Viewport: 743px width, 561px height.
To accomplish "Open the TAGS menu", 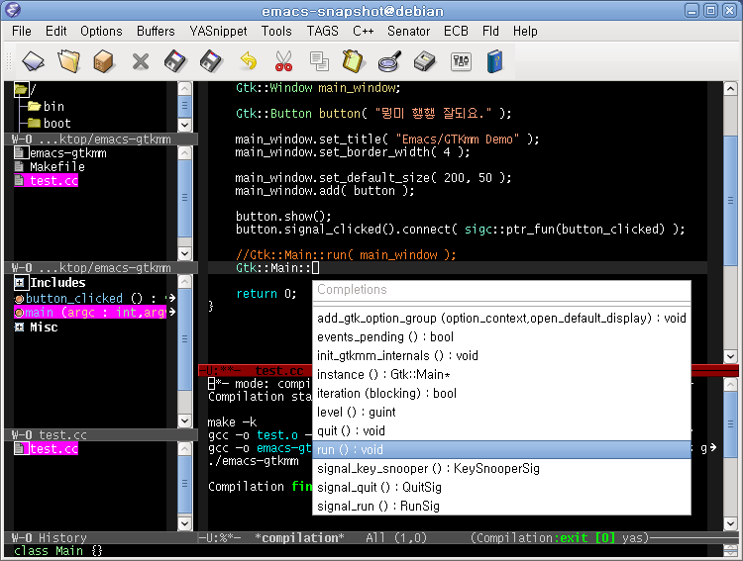I will point(323,32).
